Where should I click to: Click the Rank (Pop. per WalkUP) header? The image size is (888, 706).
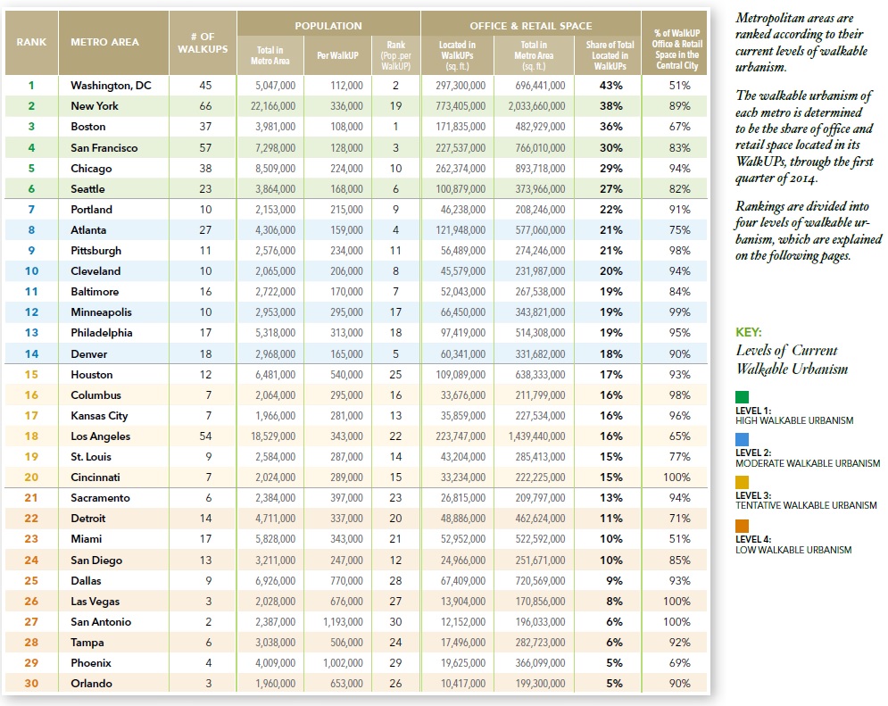tap(396, 55)
